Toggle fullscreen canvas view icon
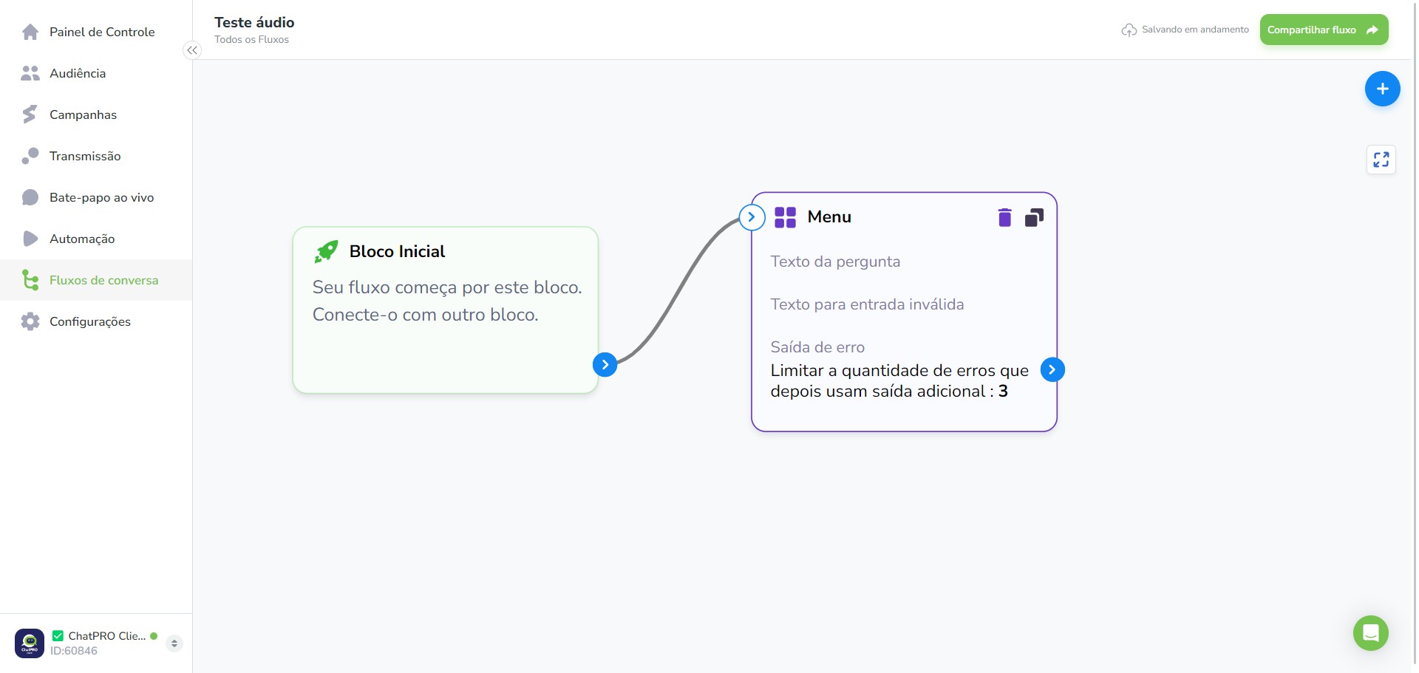 click(x=1381, y=160)
